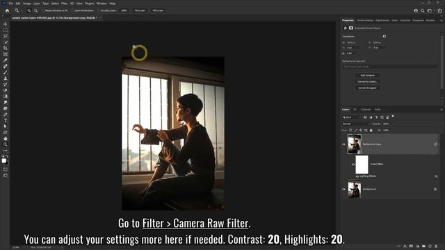Toggle Zoom All Windows checkbox
The height and width of the screenshot is (250, 445).
(x=72, y=10)
